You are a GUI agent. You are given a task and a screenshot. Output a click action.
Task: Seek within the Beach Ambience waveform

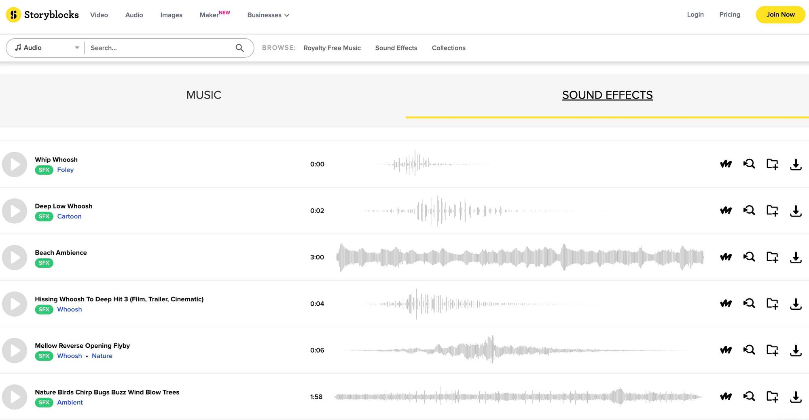[520, 257]
